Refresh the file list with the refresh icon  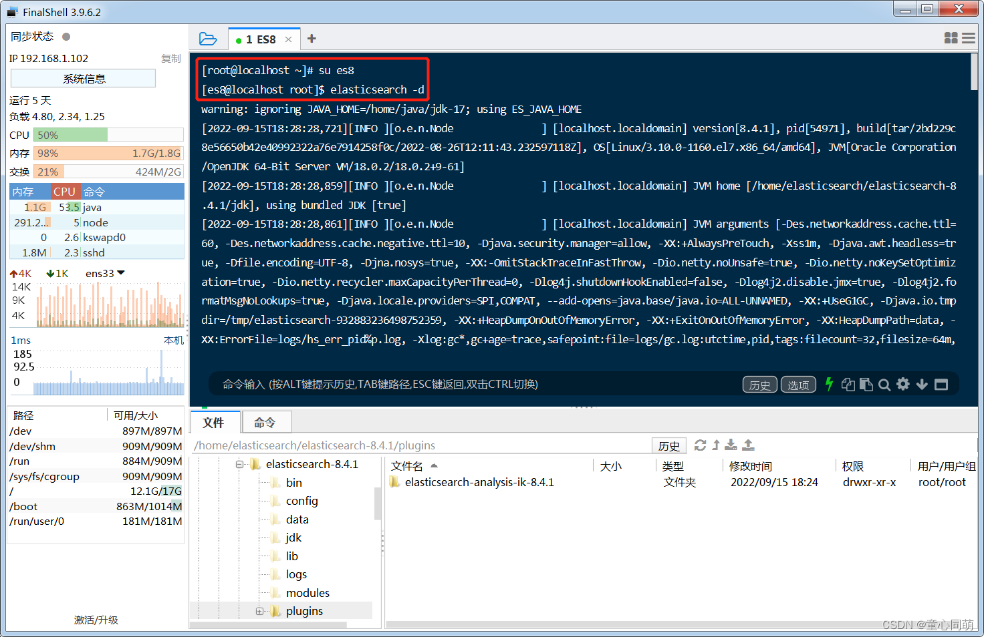[x=700, y=445]
